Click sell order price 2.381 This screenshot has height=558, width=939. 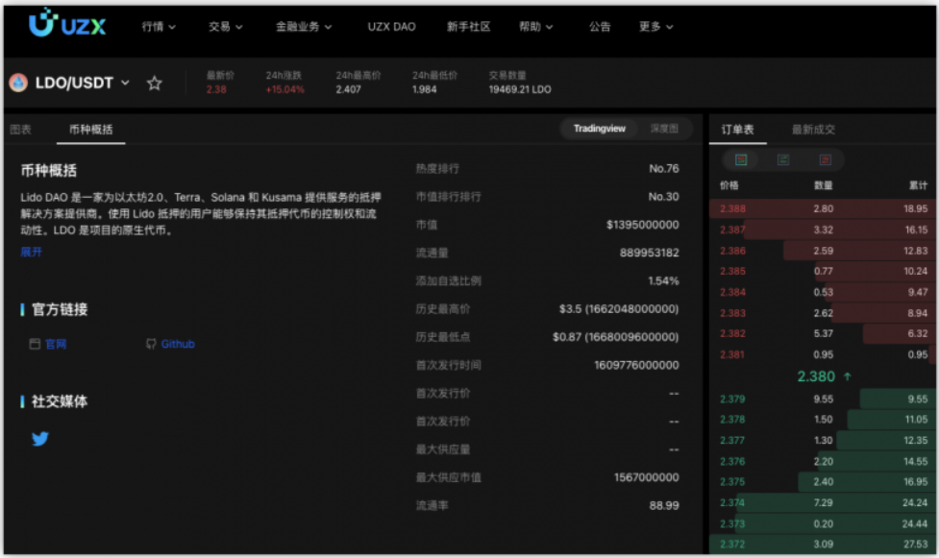pos(732,353)
